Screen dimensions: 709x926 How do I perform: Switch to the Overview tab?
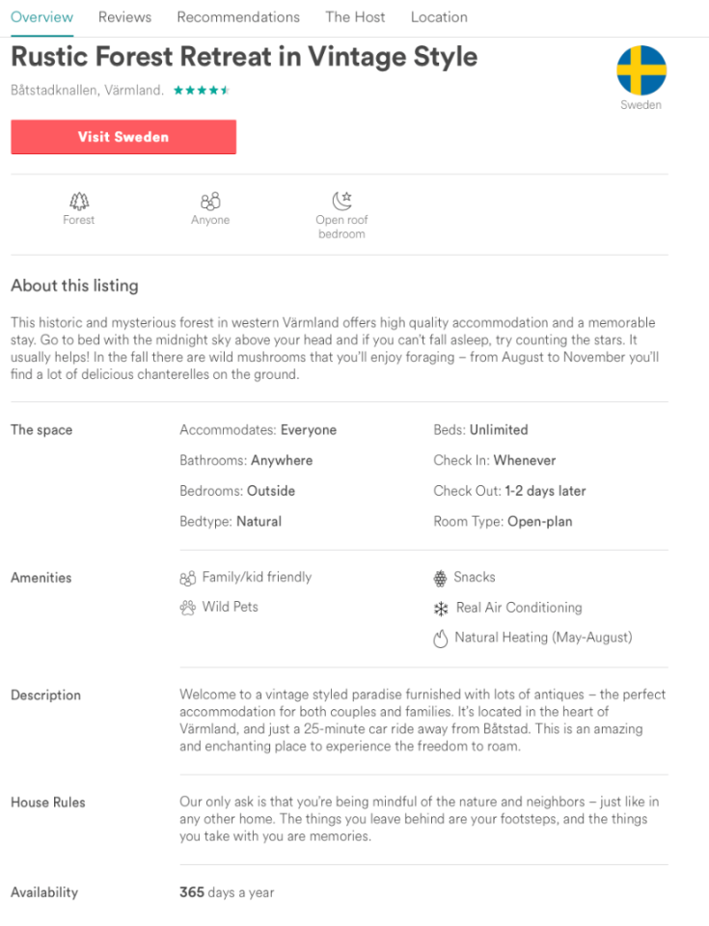point(41,17)
